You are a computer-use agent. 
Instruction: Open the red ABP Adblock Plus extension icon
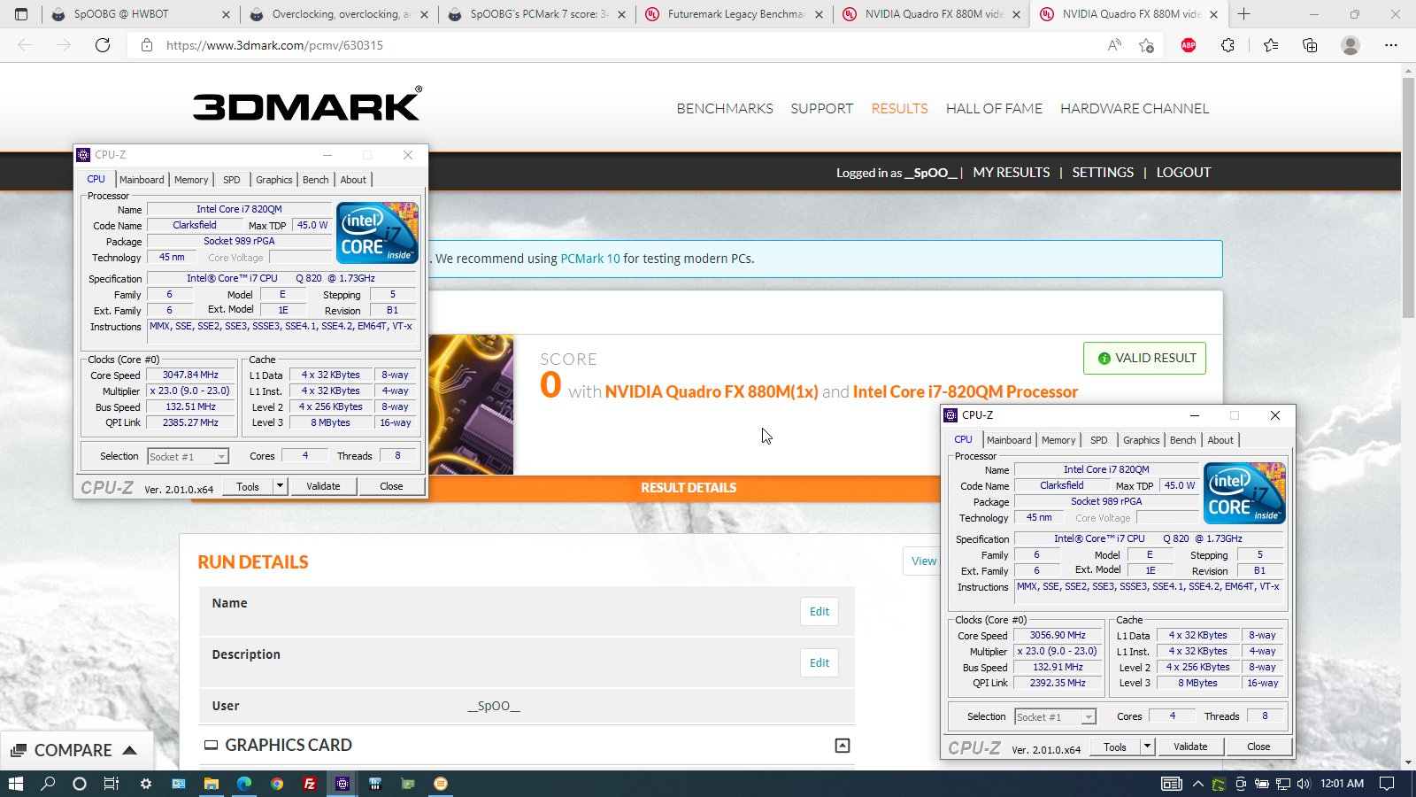point(1189,45)
